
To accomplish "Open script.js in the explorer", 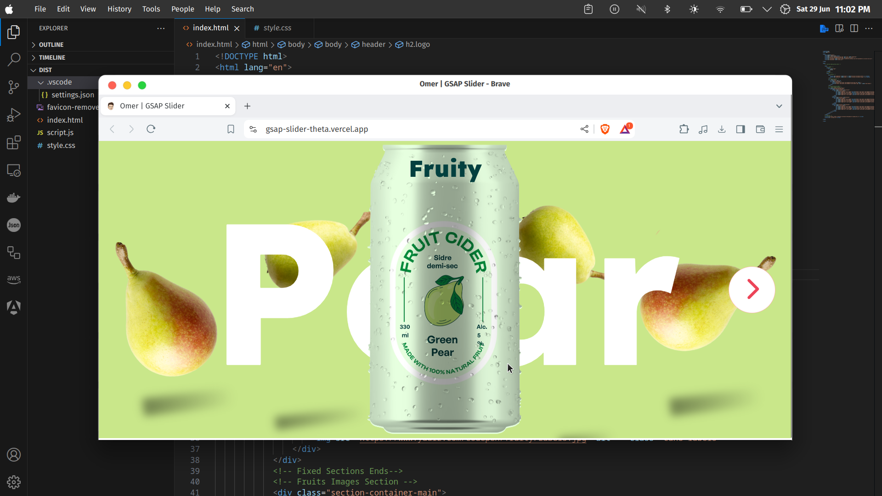I will 60,132.
